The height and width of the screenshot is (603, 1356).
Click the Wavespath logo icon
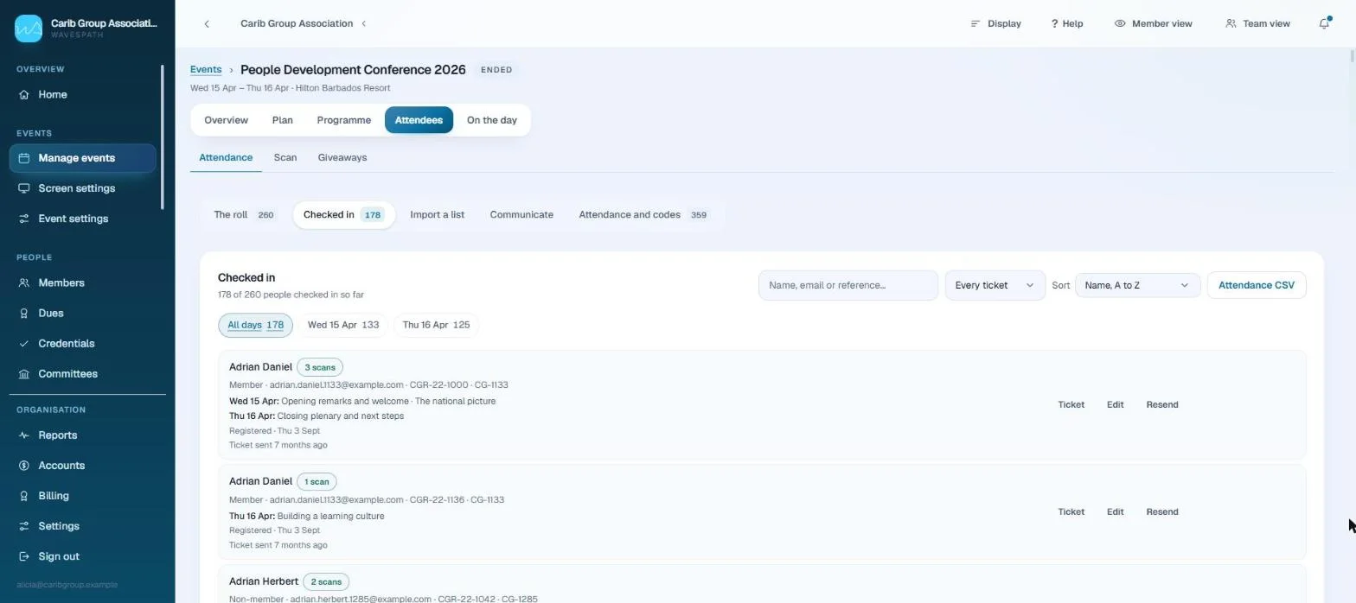pyautogui.click(x=29, y=29)
